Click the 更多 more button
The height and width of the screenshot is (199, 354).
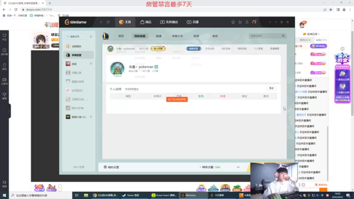[x=271, y=88]
